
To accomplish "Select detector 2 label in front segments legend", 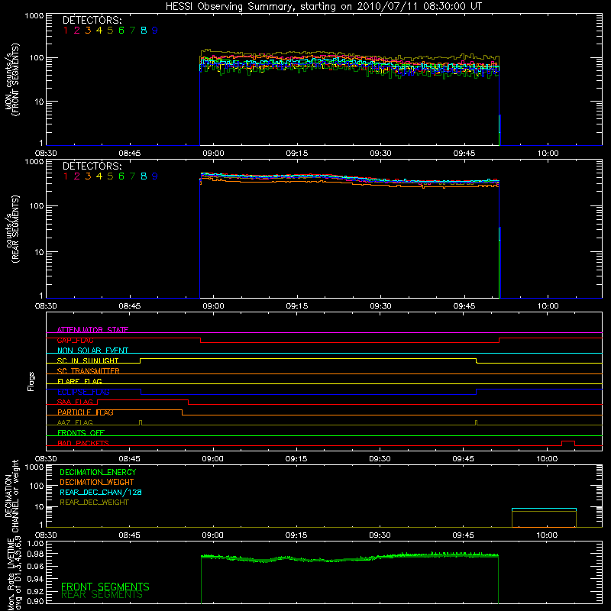I will point(77,30).
